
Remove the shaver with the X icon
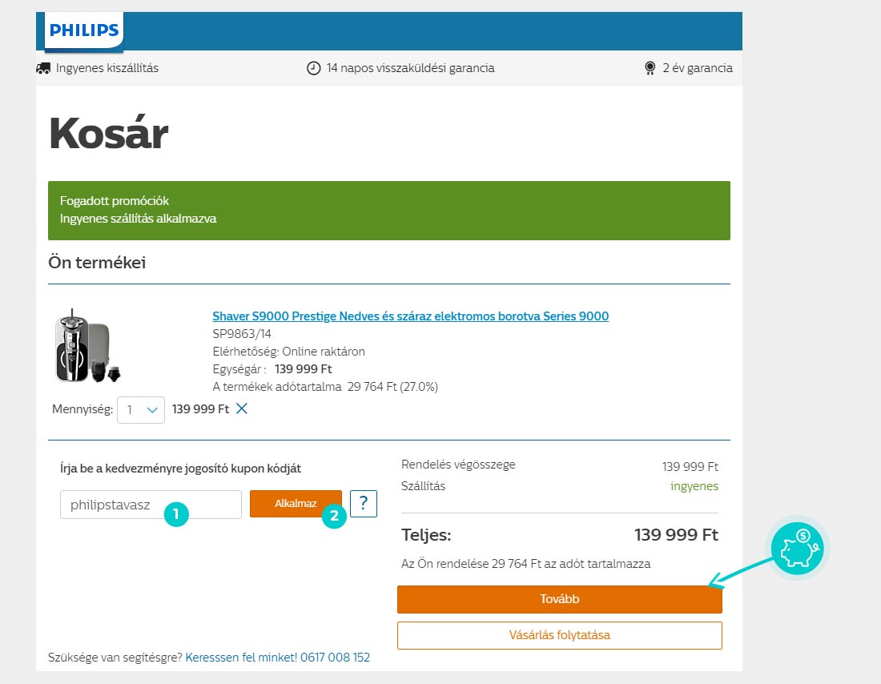(x=242, y=408)
